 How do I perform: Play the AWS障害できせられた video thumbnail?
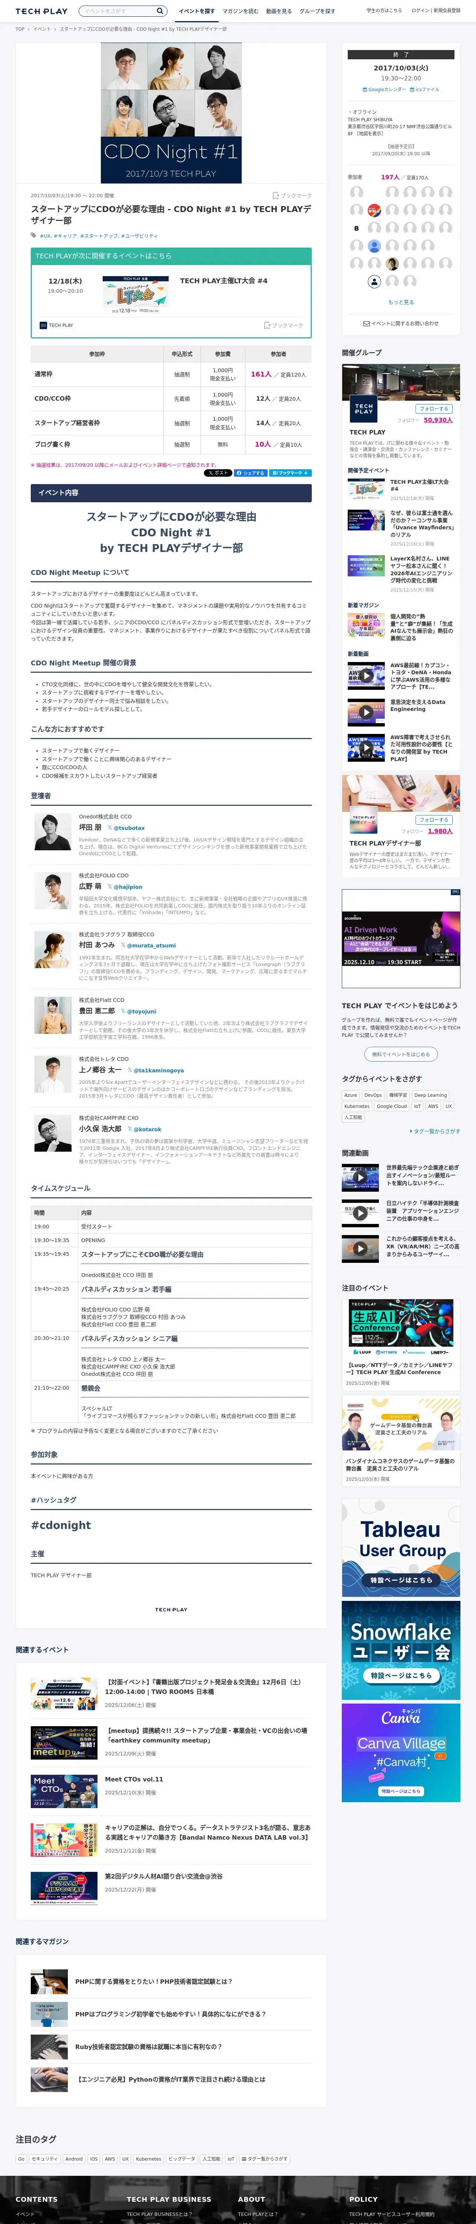[366, 747]
